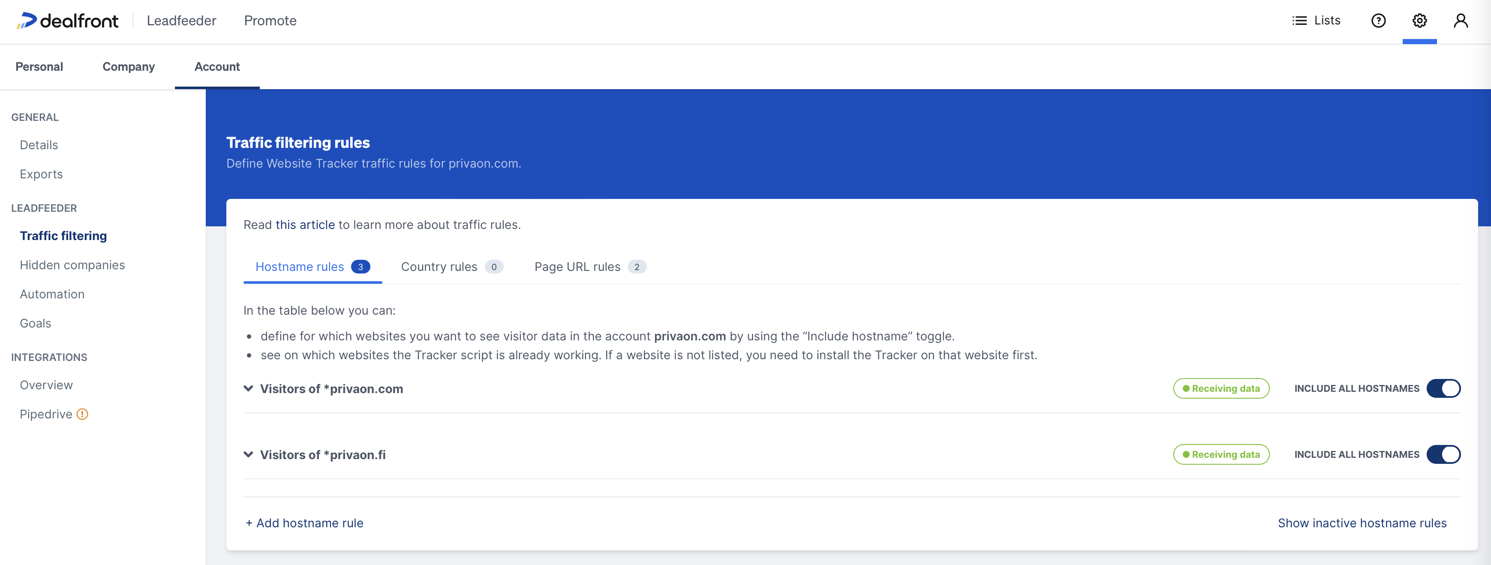
Task: Click INCLUDE ALL HOSTNAMES label for privaon.fi
Action: [x=1357, y=454]
